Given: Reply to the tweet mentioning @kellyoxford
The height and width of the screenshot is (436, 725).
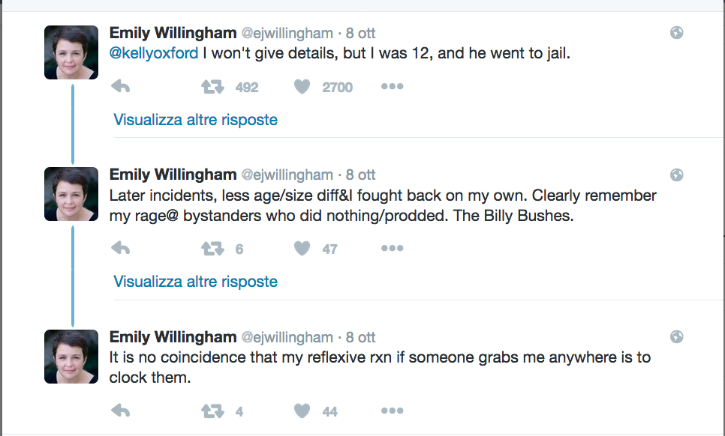Looking at the screenshot, I should tap(120, 87).
